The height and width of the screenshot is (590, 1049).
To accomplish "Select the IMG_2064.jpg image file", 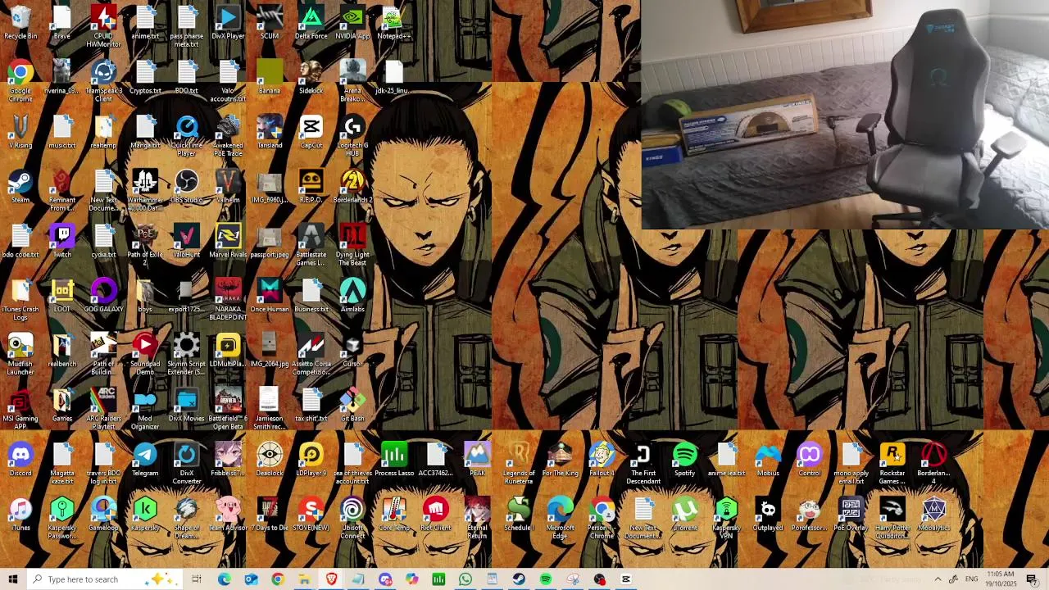I will tap(270, 351).
